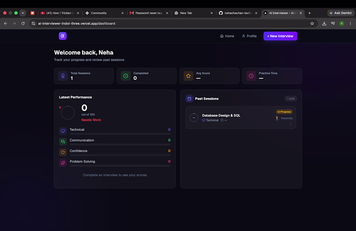356x231 pixels.
Task: Start a session with + New Interview
Action: 280,36
